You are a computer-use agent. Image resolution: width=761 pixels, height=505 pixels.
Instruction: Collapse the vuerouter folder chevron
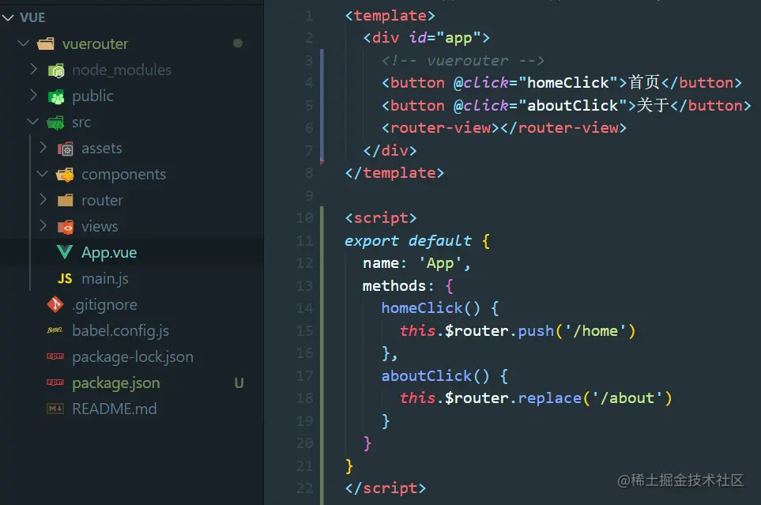[23, 43]
